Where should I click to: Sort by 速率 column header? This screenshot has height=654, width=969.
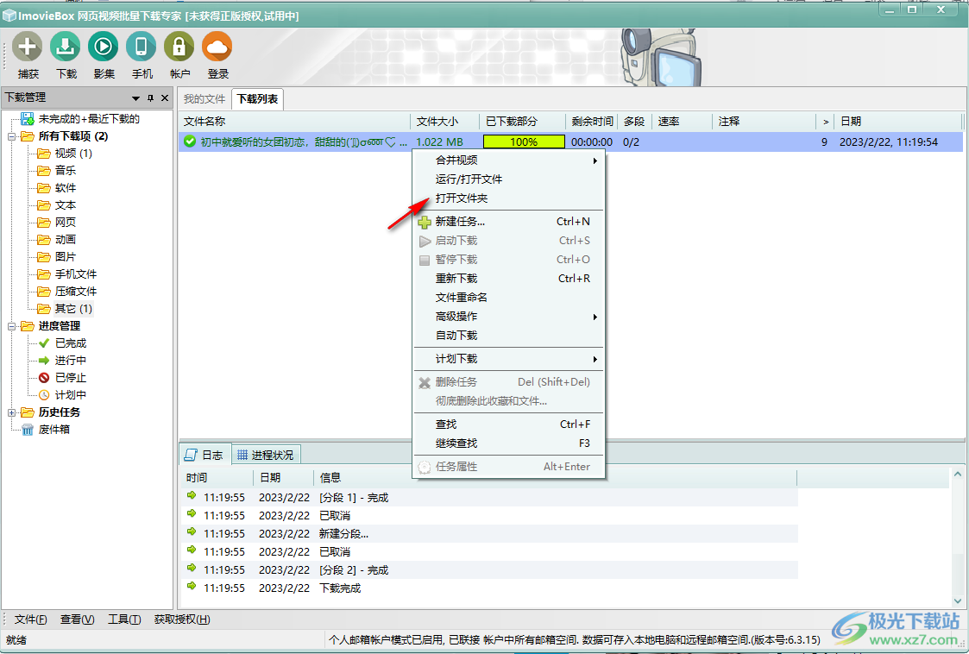[x=683, y=121]
